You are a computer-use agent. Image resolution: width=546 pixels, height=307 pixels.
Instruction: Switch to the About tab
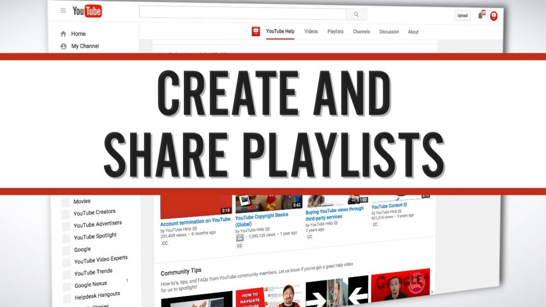tap(413, 32)
